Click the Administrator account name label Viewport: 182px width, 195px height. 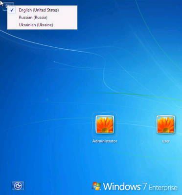tap(105, 141)
